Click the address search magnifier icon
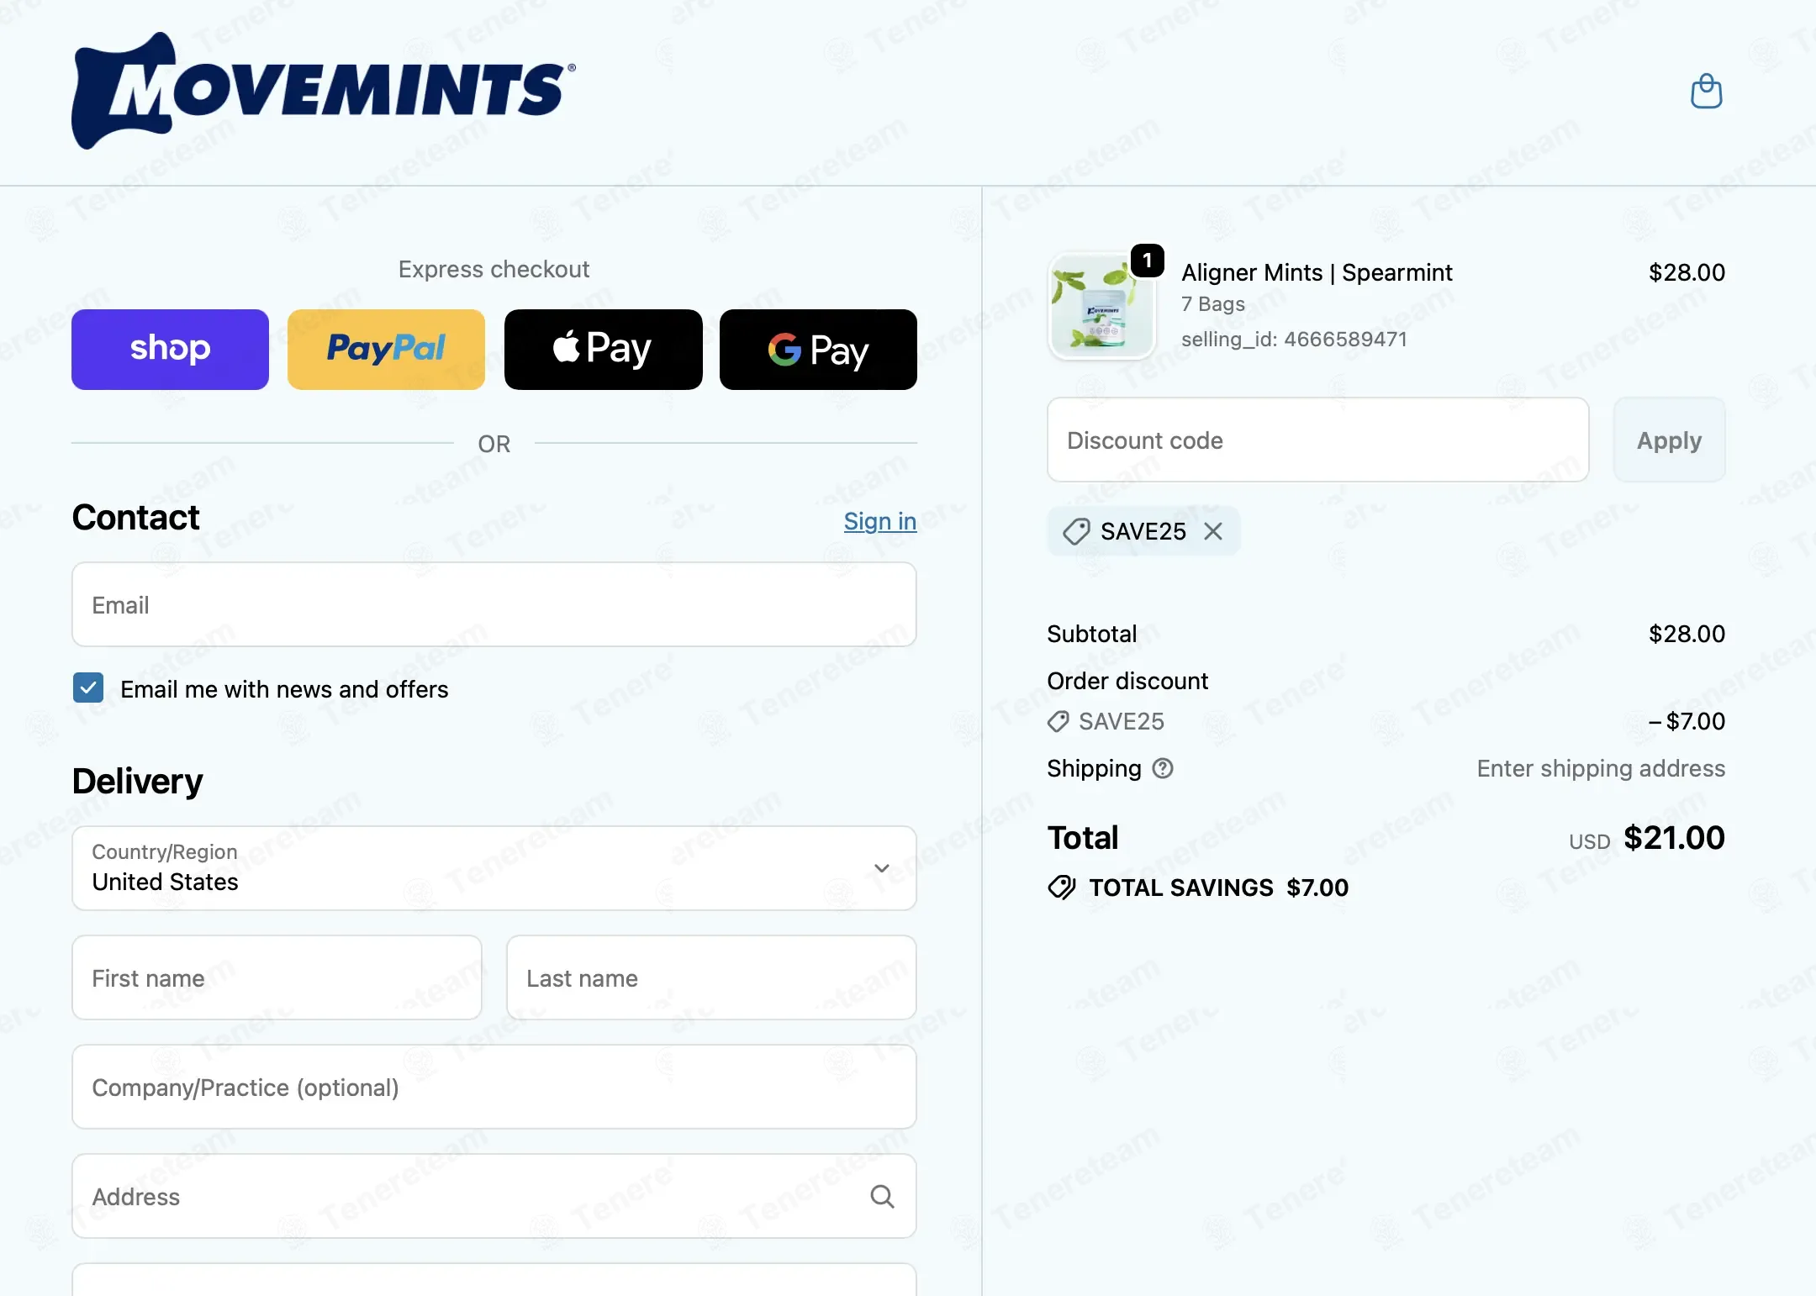The width and height of the screenshot is (1816, 1296). [882, 1196]
